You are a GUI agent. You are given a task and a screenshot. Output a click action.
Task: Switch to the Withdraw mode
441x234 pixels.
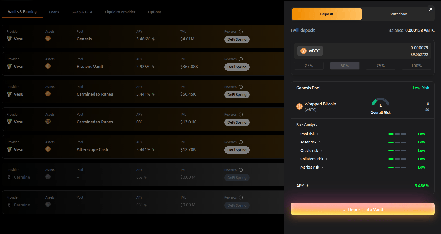coord(399,14)
